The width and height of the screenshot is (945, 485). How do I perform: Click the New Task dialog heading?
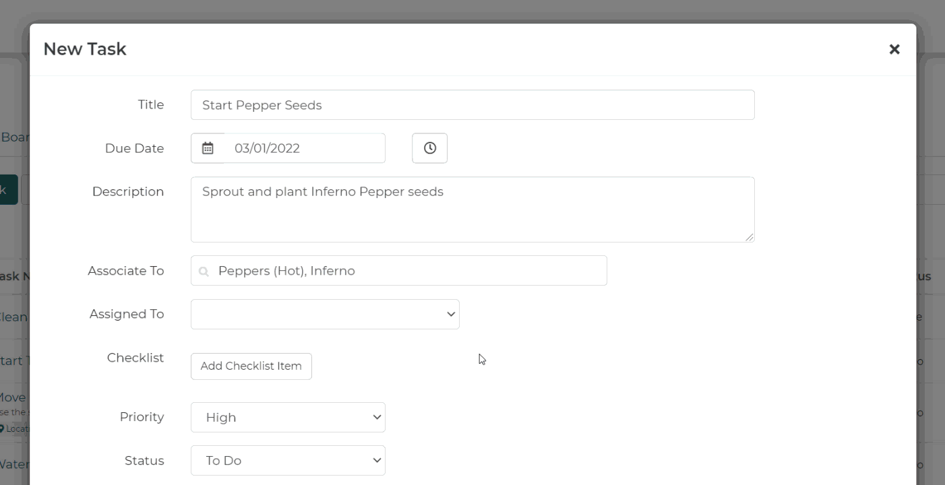click(85, 49)
